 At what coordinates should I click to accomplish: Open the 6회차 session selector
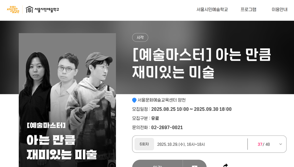click(144, 144)
